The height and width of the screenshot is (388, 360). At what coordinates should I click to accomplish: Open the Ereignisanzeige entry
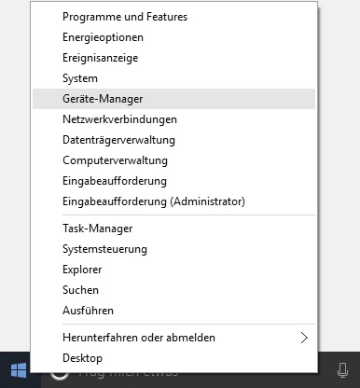click(173, 58)
